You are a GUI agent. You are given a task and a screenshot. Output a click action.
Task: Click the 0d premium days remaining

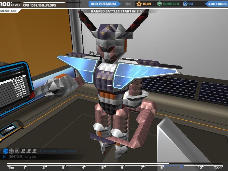(128, 4)
